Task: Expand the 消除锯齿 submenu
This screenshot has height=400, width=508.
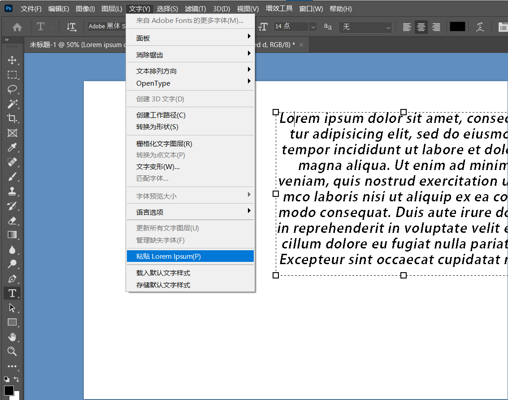Action: (x=190, y=55)
